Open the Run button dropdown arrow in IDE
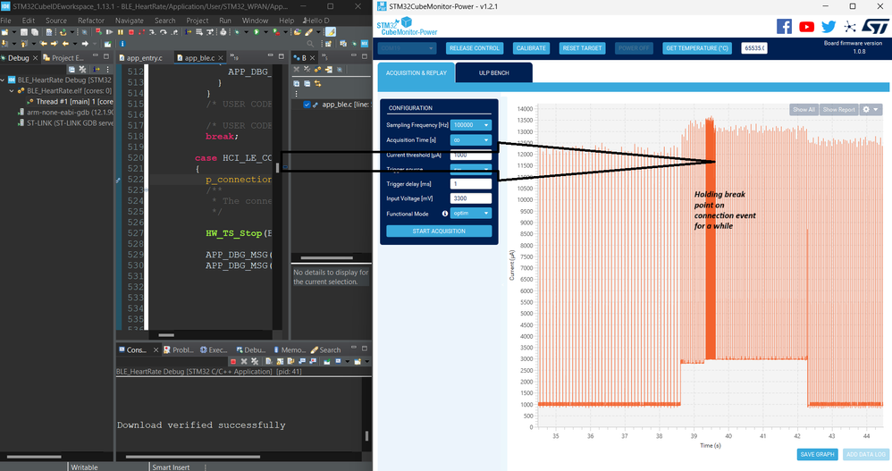Image resolution: width=892 pixels, height=471 pixels. (x=265, y=32)
